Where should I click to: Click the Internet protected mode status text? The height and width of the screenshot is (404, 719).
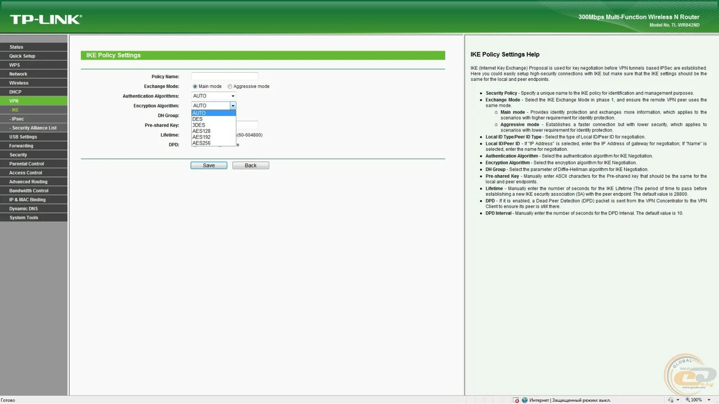[x=570, y=400]
